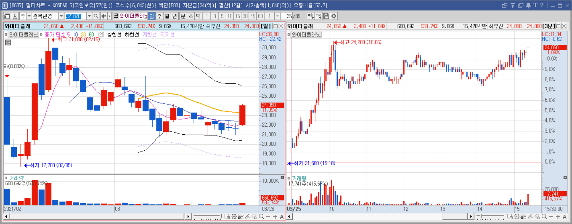572x224 pixels.
Task: Click the candle count field showing 35
Action: [x=287, y=16]
